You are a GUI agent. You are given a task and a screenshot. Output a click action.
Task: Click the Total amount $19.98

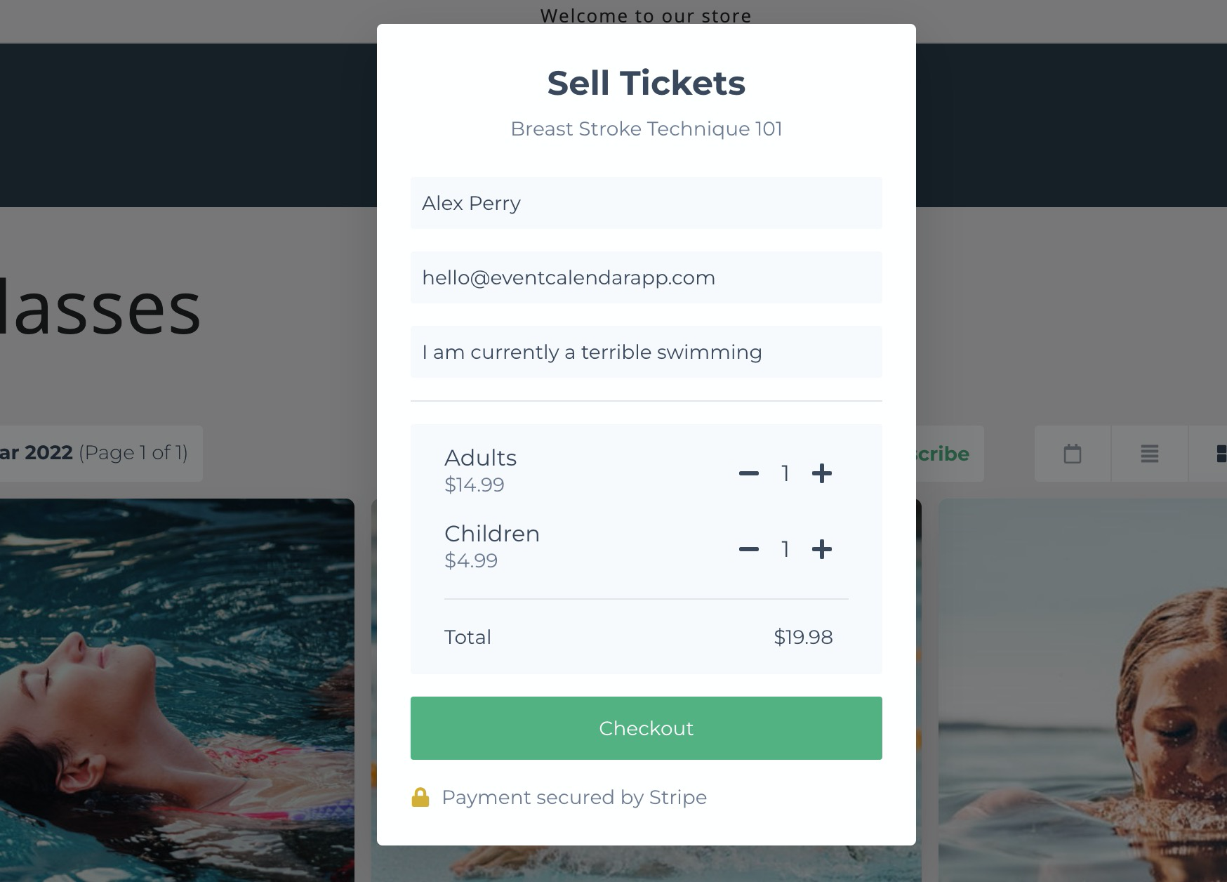(x=803, y=637)
